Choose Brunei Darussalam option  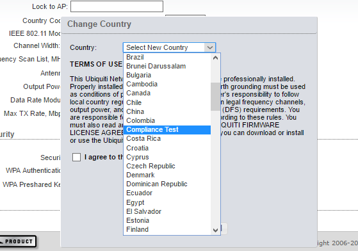(x=167, y=66)
